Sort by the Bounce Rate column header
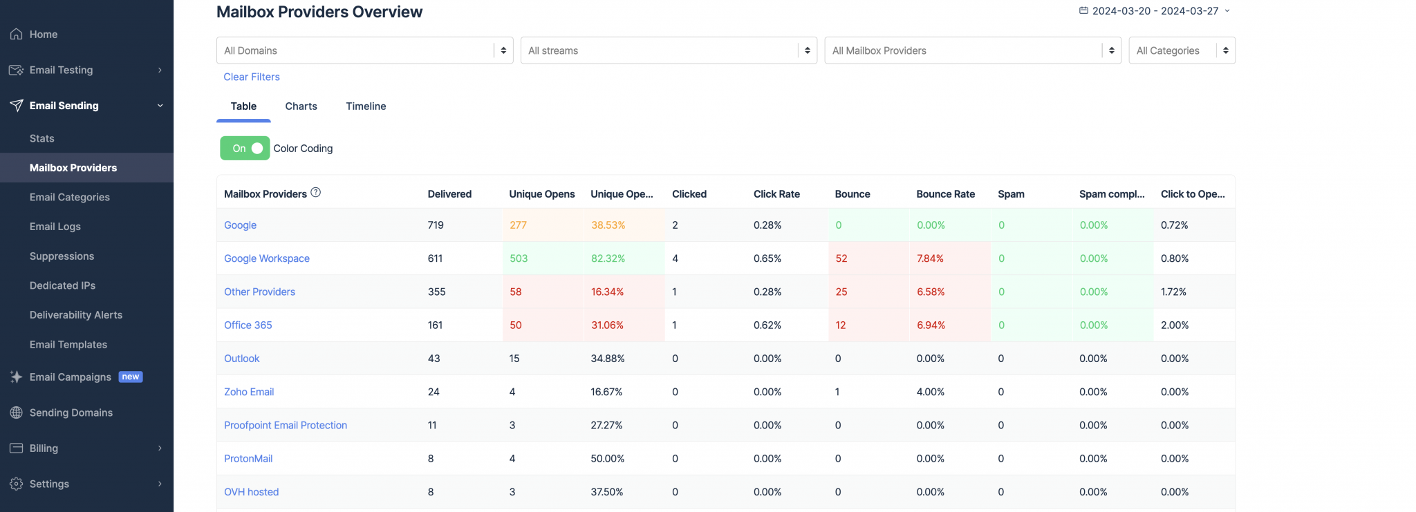The image size is (1416, 512). coord(945,194)
